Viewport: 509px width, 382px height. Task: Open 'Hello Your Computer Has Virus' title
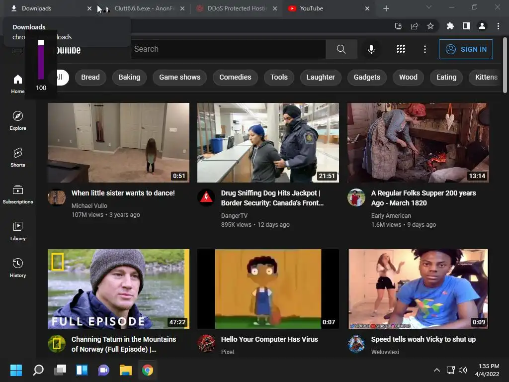click(x=269, y=339)
